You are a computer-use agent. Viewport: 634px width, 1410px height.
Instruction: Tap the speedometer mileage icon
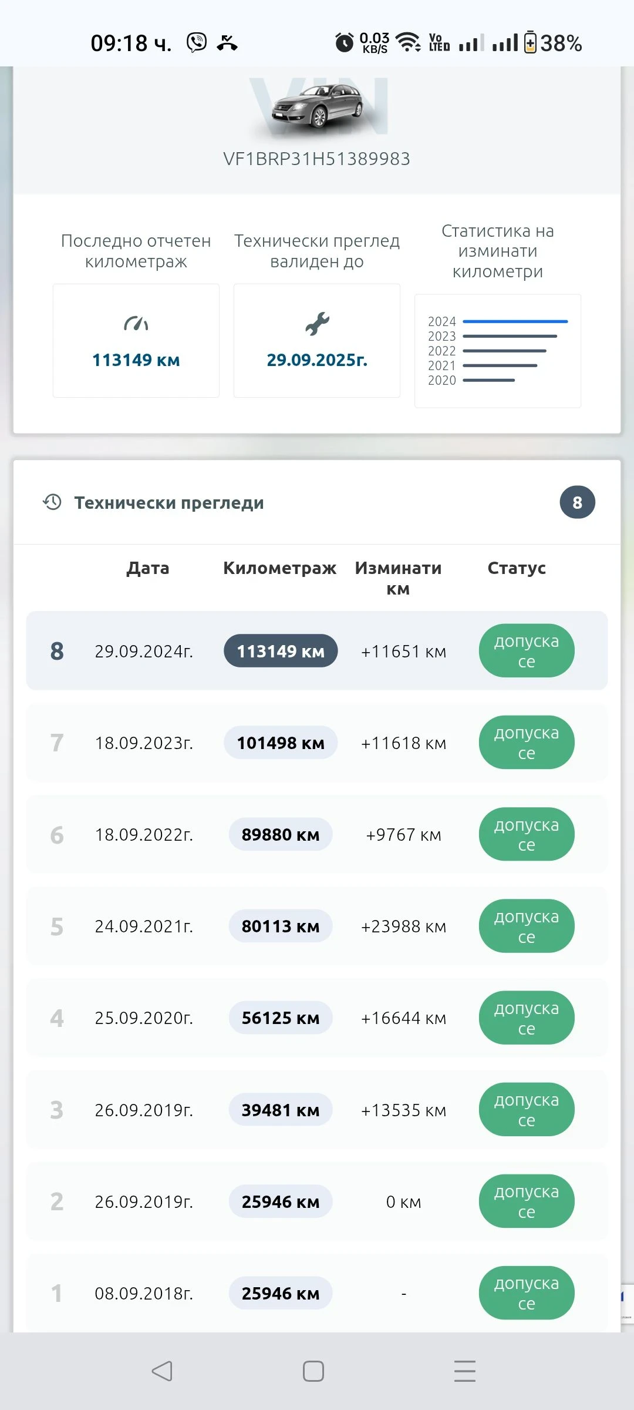coord(136,324)
